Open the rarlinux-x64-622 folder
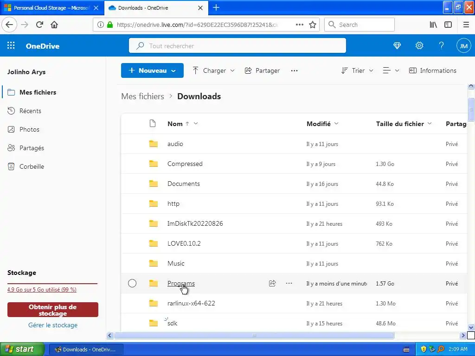 point(191,303)
